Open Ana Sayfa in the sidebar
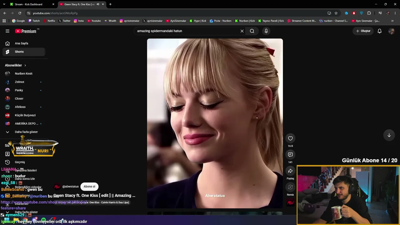Image resolution: width=400 pixels, height=225 pixels. (x=24, y=43)
